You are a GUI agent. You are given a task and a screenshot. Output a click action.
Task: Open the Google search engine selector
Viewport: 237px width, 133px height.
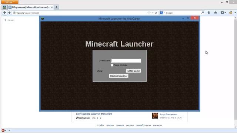[163, 13]
